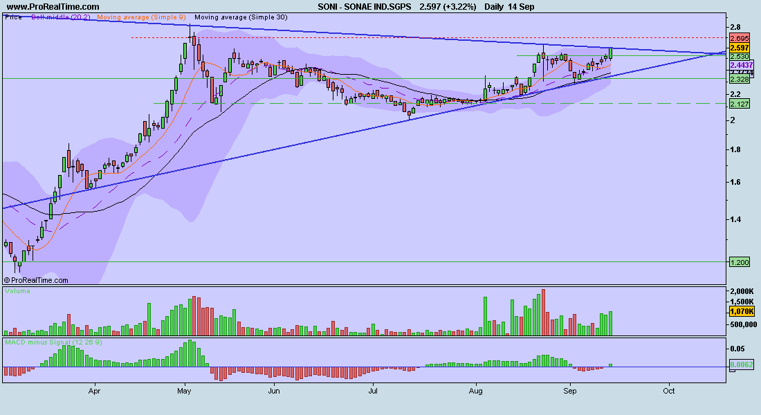Image resolution: width=761 pixels, height=415 pixels.
Task: Click the green 2.530 price level tag
Action: pyautogui.click(x=740, y=56)
